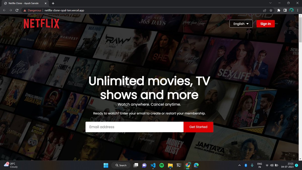Image resolution: width=302 pixels, height=170 pixels.
Task: Click the Bluetooth tray icon
Action: tap(246, 165)
